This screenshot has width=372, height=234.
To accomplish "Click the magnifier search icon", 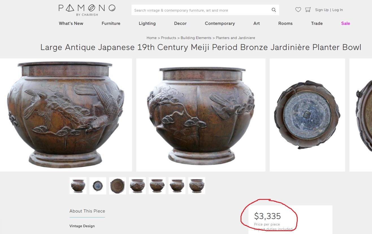I will 274,10.
